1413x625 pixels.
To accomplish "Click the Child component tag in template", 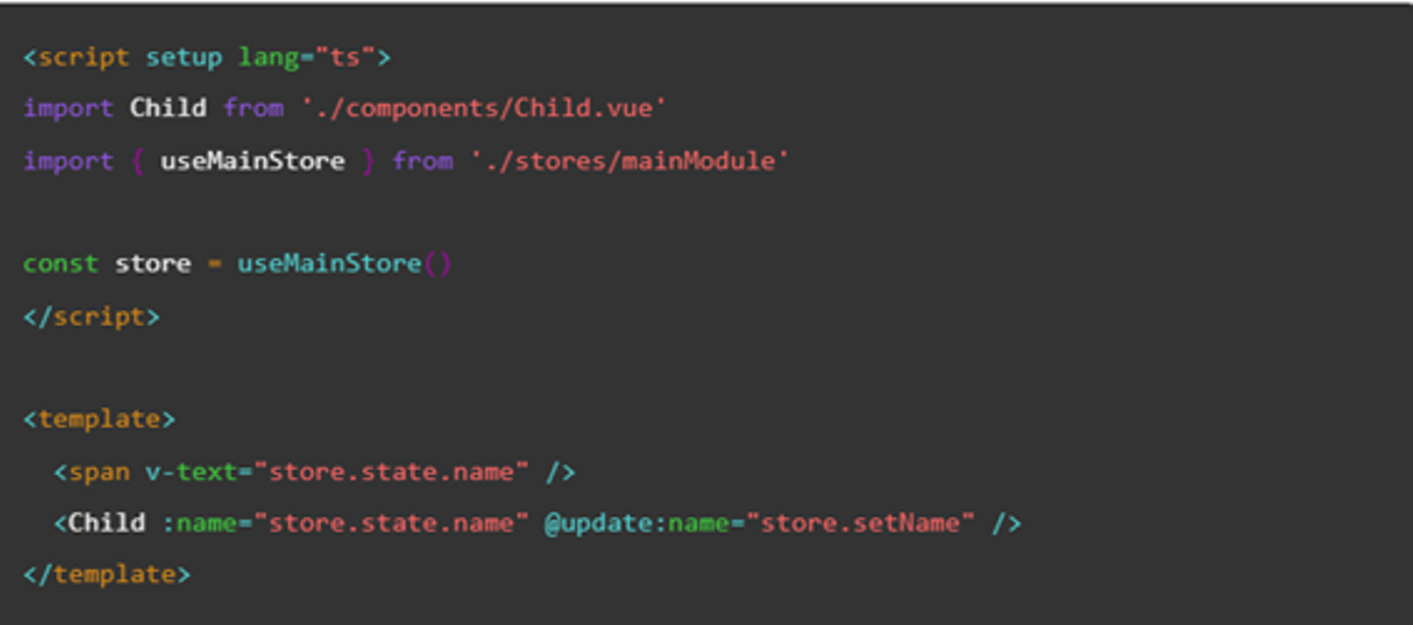I will point(106,523).
